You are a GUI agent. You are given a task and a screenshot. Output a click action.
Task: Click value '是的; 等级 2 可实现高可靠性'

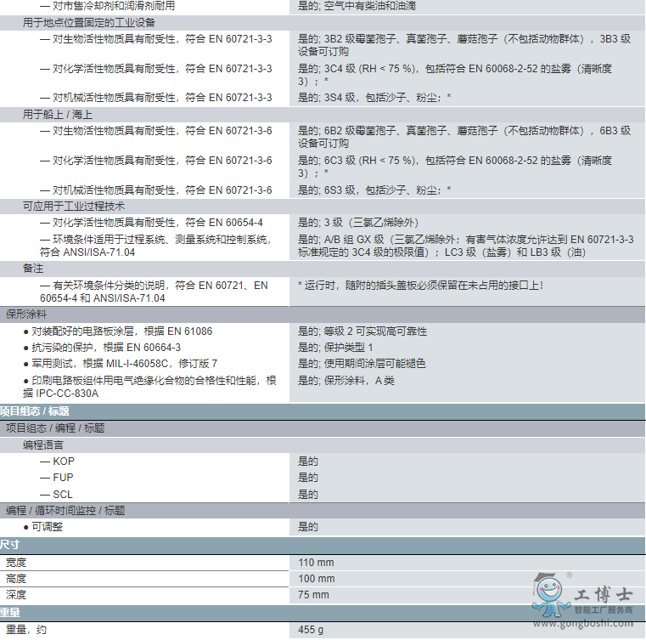pyautogui.click(x=362, y=331)
